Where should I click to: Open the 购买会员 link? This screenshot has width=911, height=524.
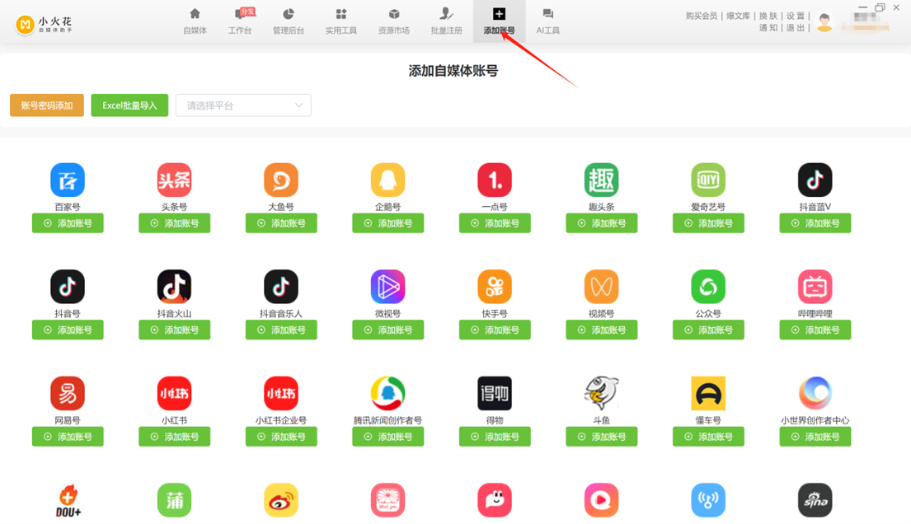click(x=701, y=16)
